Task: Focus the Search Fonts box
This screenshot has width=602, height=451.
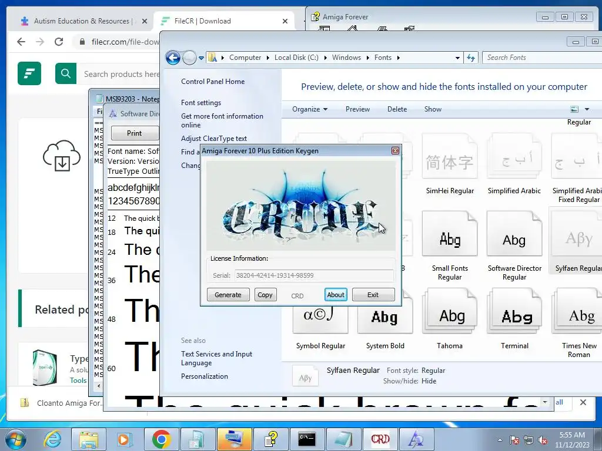Action: 542,58
